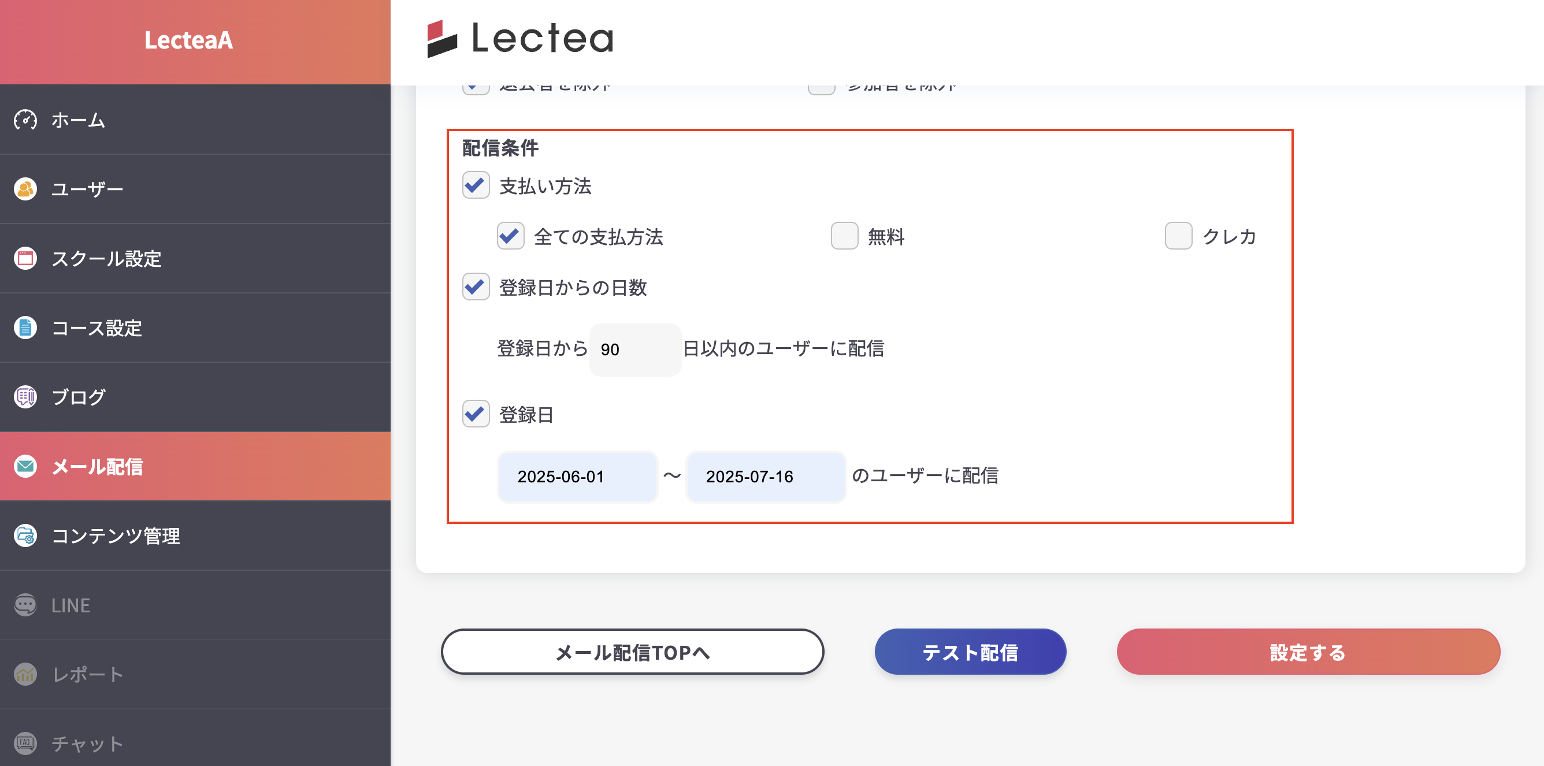Screen dimensions: 1544x766
Task: Click the User icon in sidebar
Action: (25, 189)
